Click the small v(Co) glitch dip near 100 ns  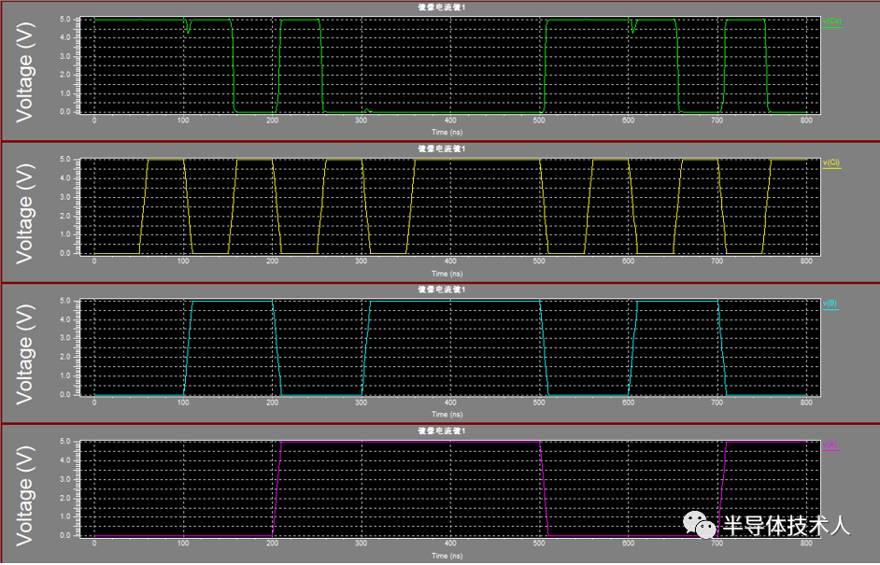click(188, 27)
